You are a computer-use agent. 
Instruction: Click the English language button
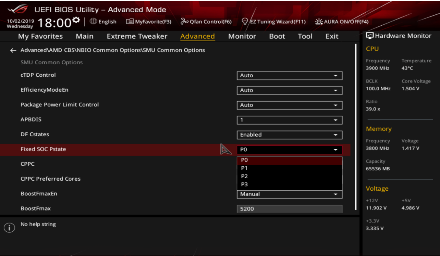click(103, 22)
